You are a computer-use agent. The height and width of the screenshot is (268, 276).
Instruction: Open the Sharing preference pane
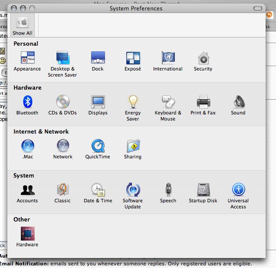[133, 149]
